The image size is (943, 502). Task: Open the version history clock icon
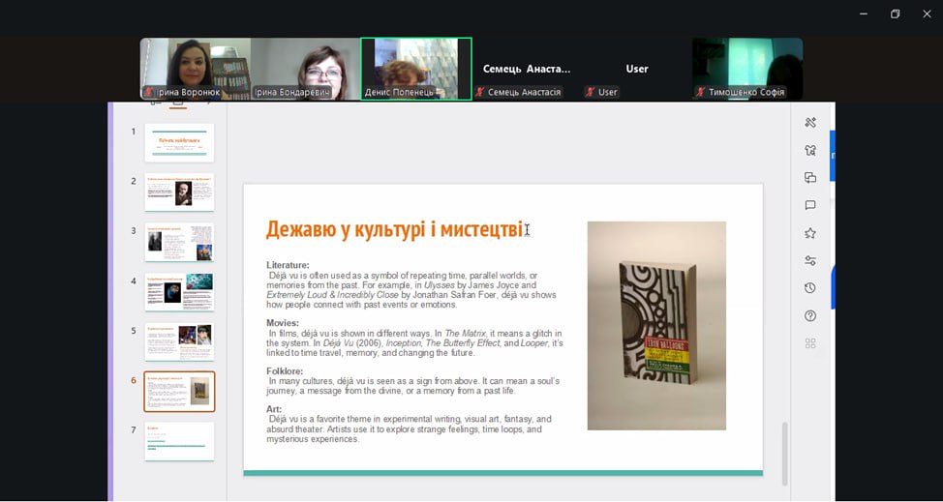point(810,288)
